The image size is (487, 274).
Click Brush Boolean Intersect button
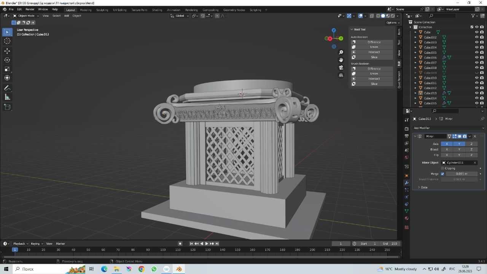coord(372,79)
